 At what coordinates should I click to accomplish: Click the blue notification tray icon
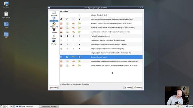coord(187,106)
